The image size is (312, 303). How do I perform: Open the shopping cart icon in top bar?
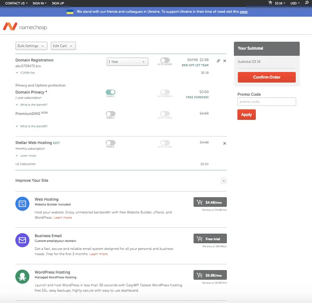270,3
